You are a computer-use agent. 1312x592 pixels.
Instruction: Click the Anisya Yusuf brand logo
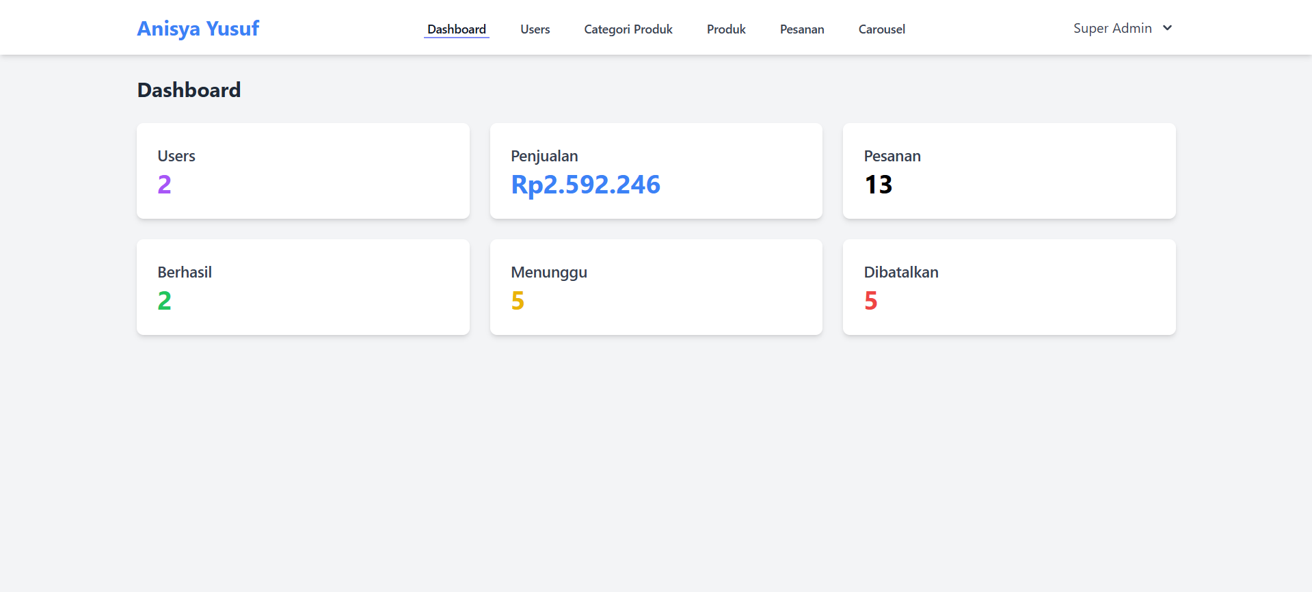[x=198, y=29]
